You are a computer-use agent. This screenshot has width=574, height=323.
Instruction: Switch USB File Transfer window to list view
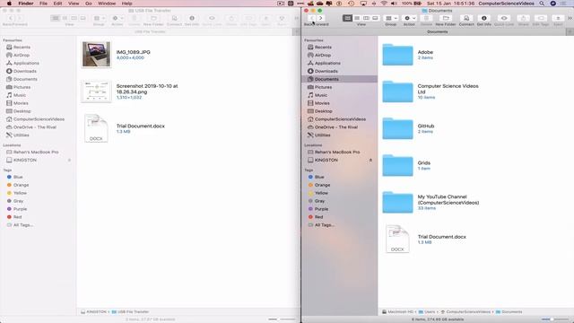(65, 18)
